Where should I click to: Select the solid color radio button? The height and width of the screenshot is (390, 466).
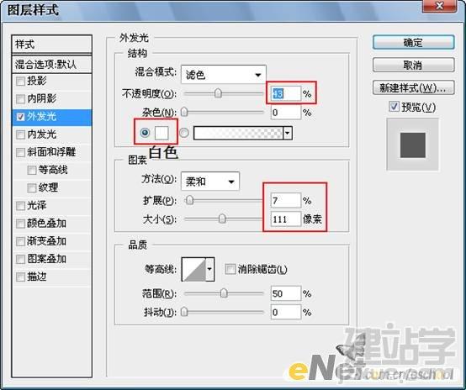pyautogui.click(x=145, y=133)
